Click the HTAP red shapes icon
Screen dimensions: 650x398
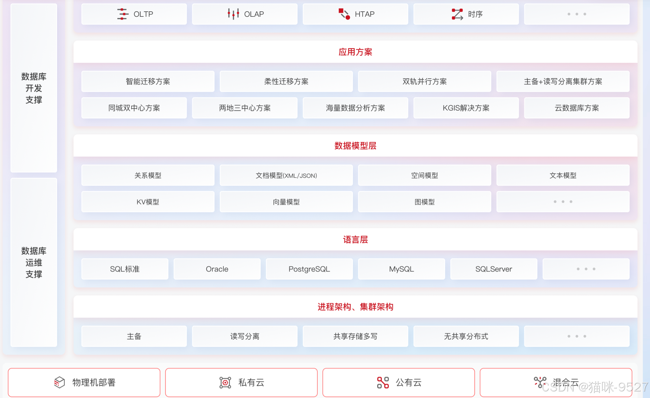344,14
